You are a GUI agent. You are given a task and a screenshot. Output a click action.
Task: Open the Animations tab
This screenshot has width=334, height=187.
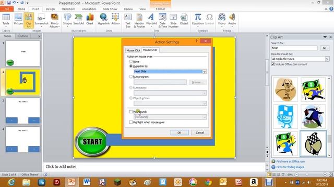[x=89, y=9]
